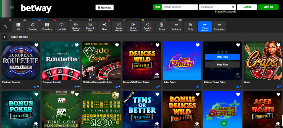
Task: Favorite Platinum Roulette with heart
Action: [x=36, y=45]
